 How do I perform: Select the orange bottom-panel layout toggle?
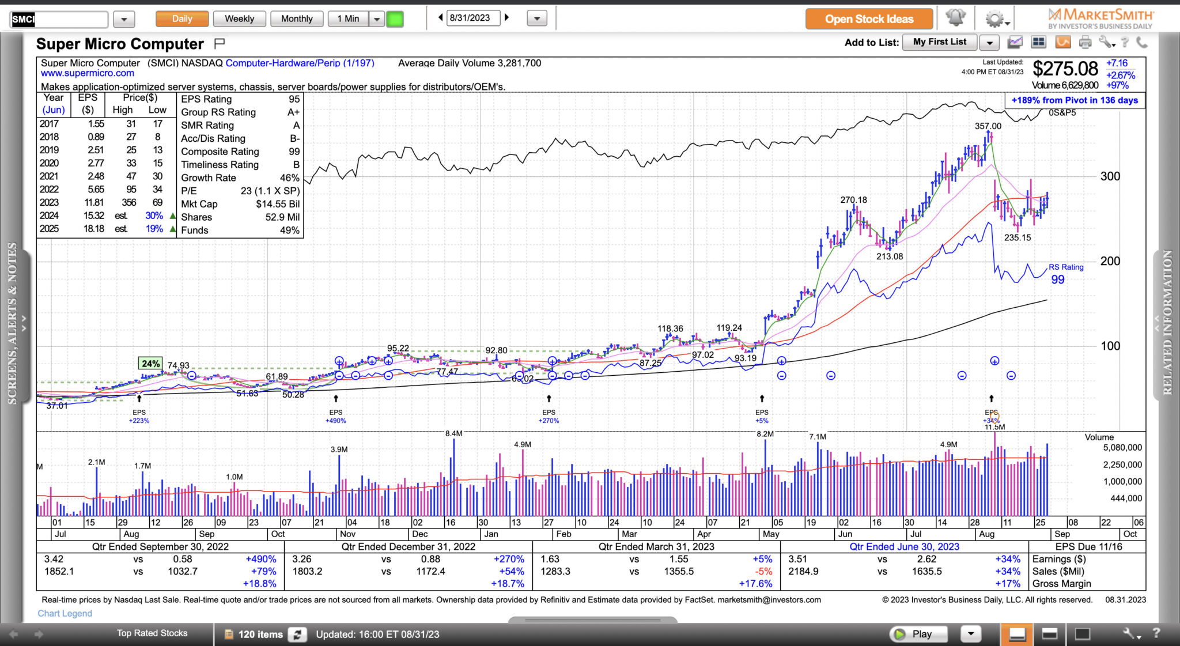point(1017,634)
